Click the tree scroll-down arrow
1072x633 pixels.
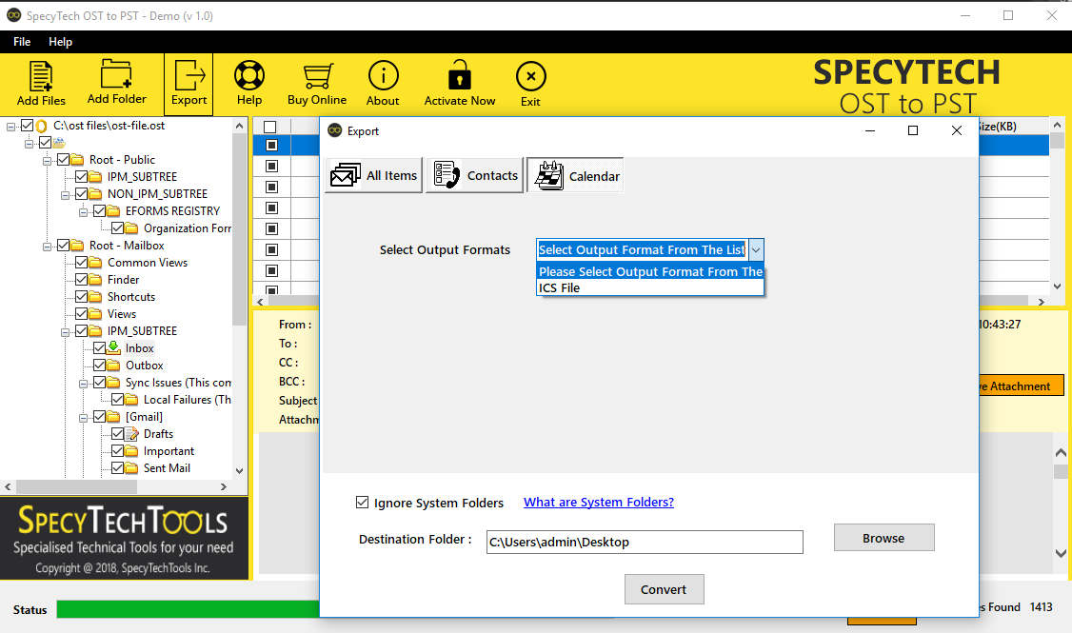[x=239, y=471]
